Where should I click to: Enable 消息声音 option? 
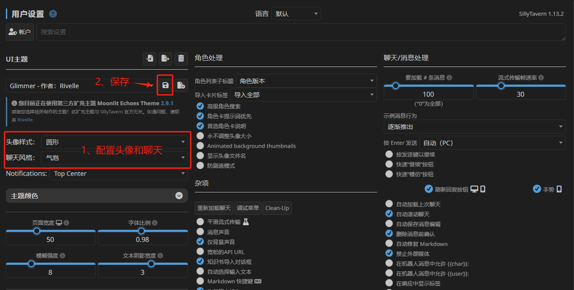(x=199, y=233)
